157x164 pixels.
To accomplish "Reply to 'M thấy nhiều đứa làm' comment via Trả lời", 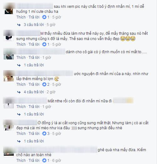I will (x=34, y=44).
